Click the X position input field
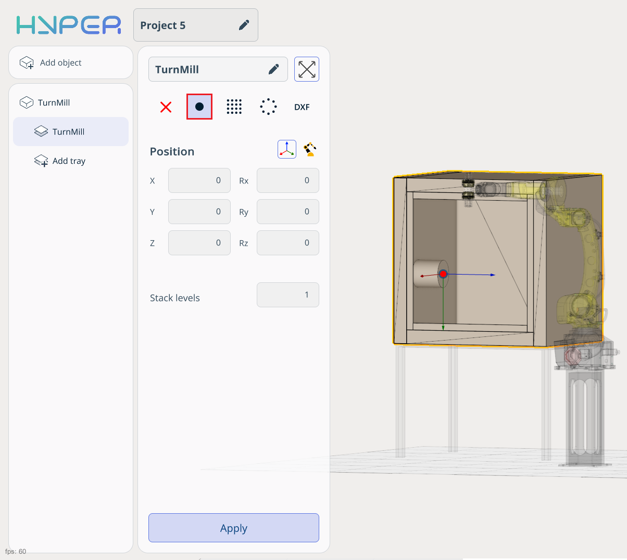Viewport: 627px width, 560px height. [199, 180]
